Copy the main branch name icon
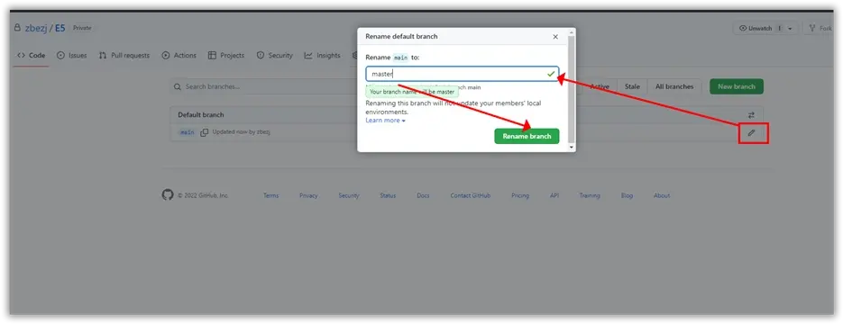 coord(205,132)
